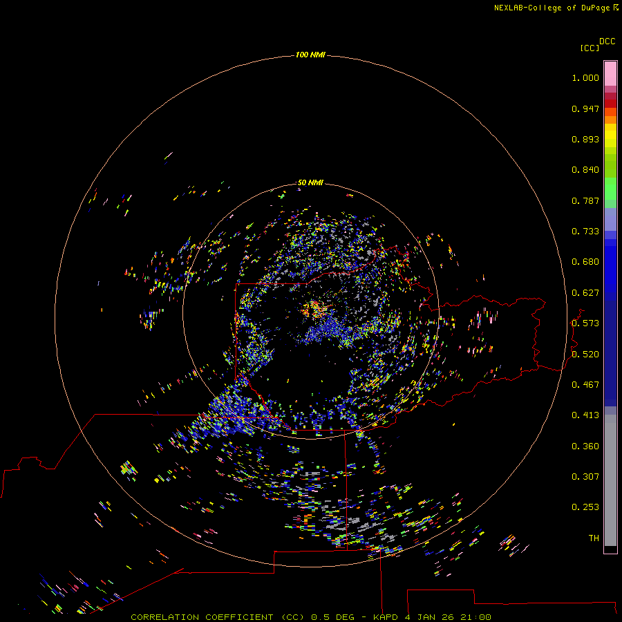
Task: Pick the red segment of color bar
Action: [610, 104]
